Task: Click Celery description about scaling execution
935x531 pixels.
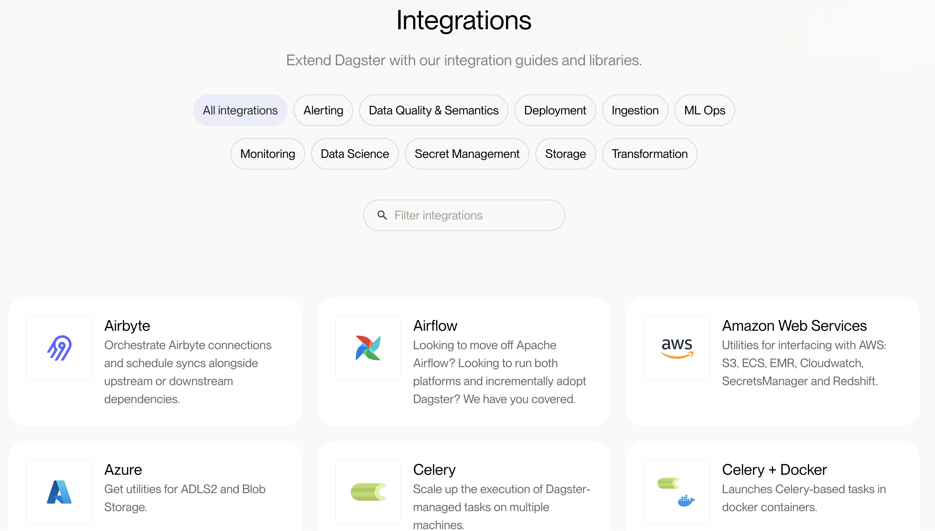Action: 502,506
